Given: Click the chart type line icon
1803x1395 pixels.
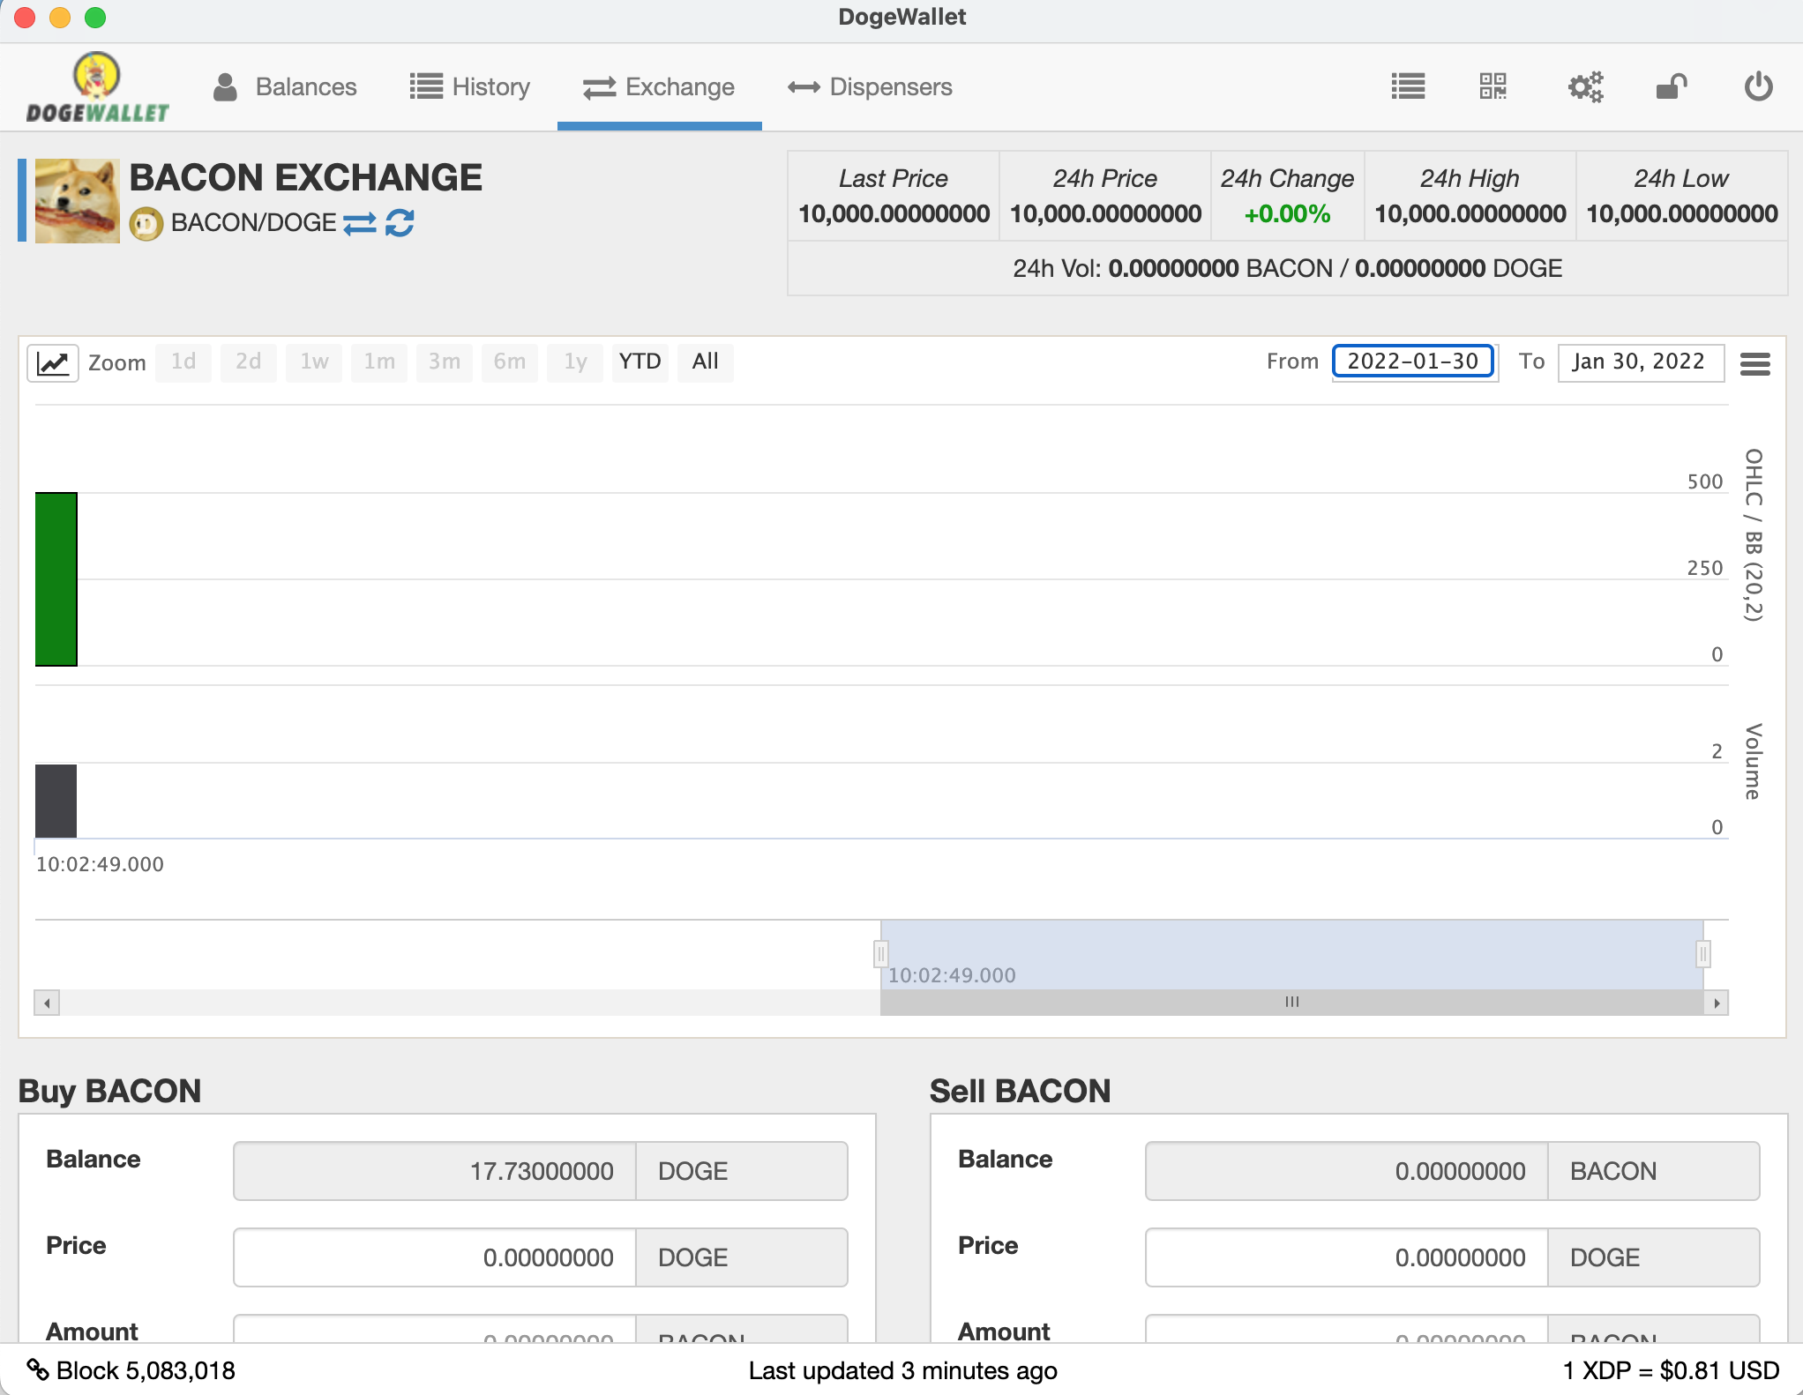Looking at the screenshot, I should tap(53, 362).
